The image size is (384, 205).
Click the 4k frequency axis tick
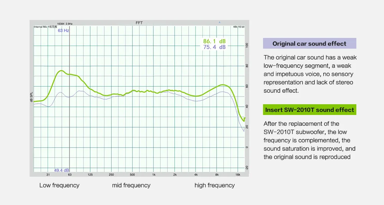point(196,175)
